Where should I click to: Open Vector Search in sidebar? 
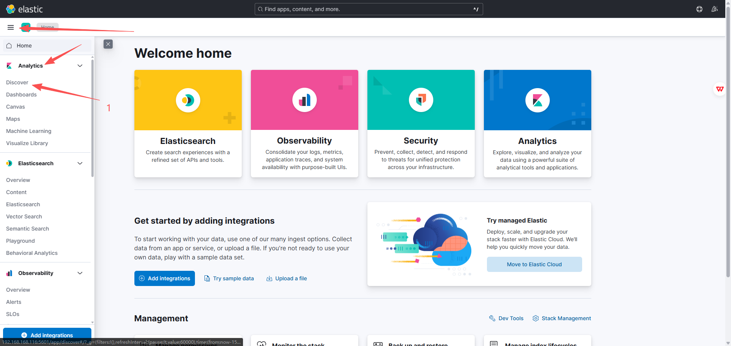click(24, 216)
